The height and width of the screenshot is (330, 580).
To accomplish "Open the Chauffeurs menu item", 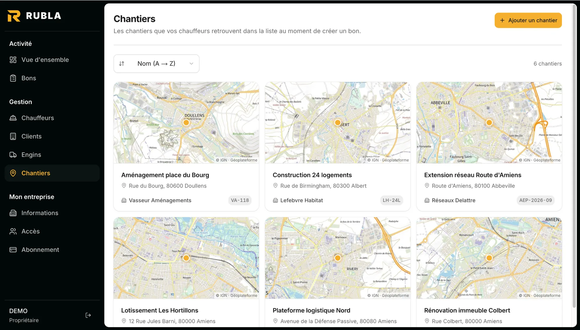I will click(52, 118).
